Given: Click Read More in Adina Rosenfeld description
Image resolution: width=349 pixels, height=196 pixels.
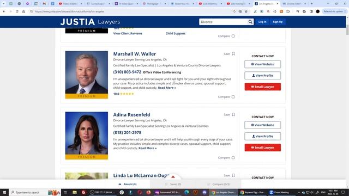Looking at the screenshot, I should tap(147, 148).
